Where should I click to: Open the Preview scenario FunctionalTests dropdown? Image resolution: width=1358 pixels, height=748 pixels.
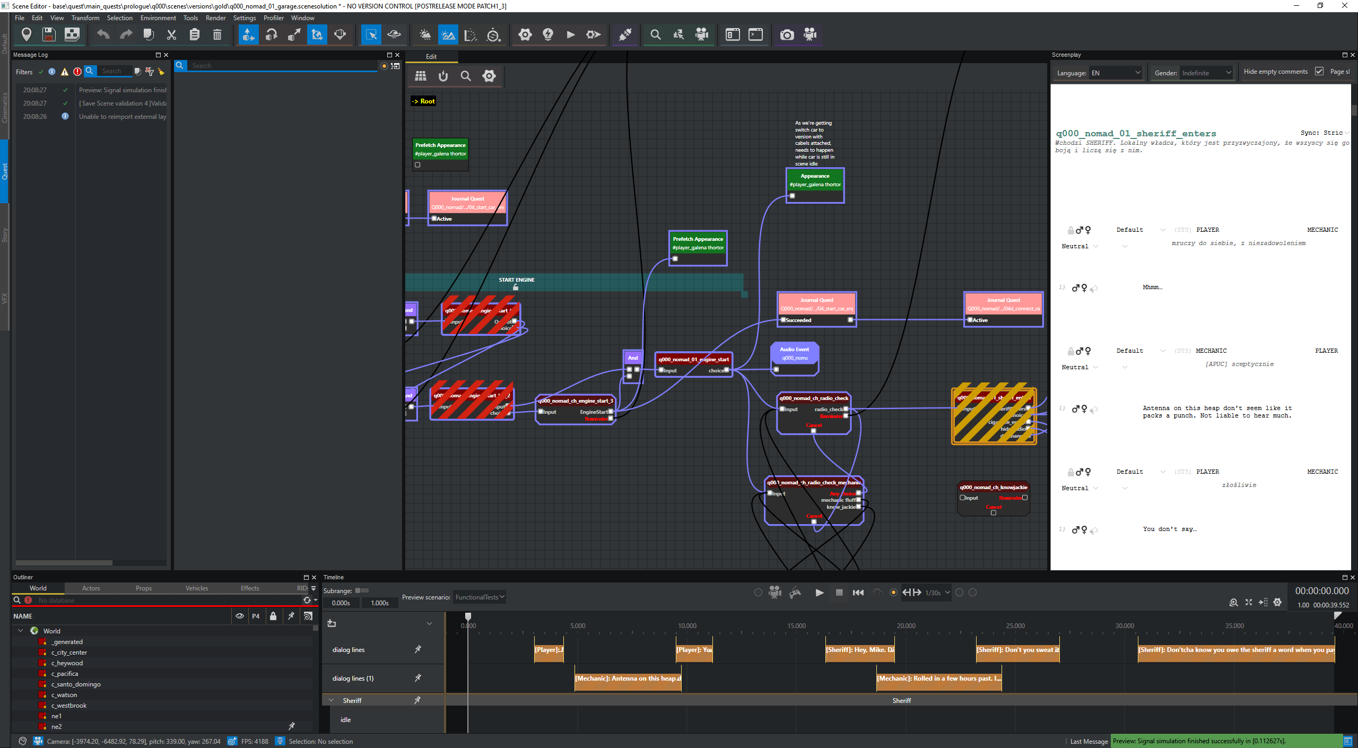[x=479, y=597]
